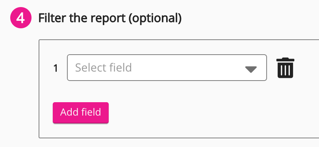Expand field list via gray caret arrow
319x147 pixels.
click(x=251, y=69)
